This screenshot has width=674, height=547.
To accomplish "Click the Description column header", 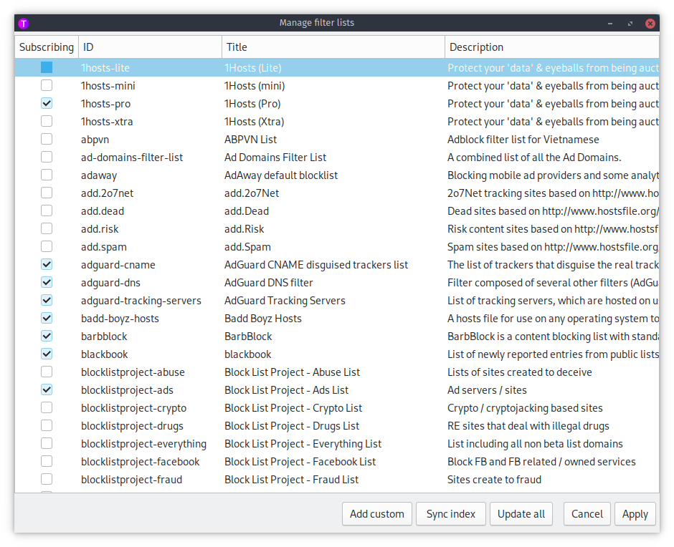I will [x=551, y=47].
